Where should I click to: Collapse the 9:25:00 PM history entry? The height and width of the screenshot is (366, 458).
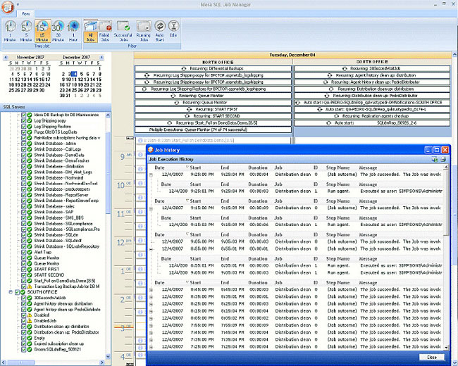pos(151,175)
